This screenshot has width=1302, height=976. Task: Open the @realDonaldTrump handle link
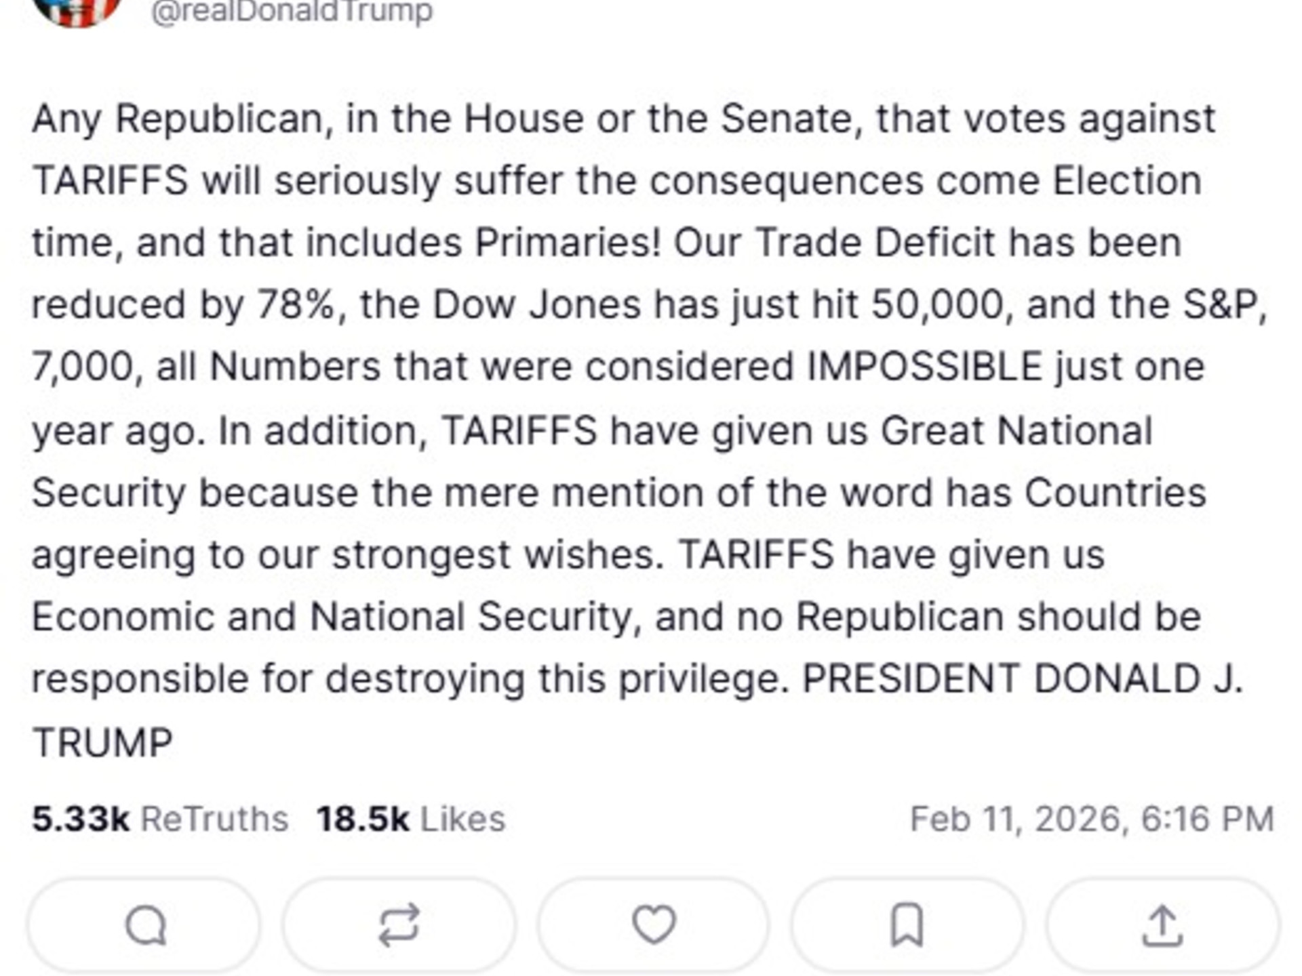point(292,11)
